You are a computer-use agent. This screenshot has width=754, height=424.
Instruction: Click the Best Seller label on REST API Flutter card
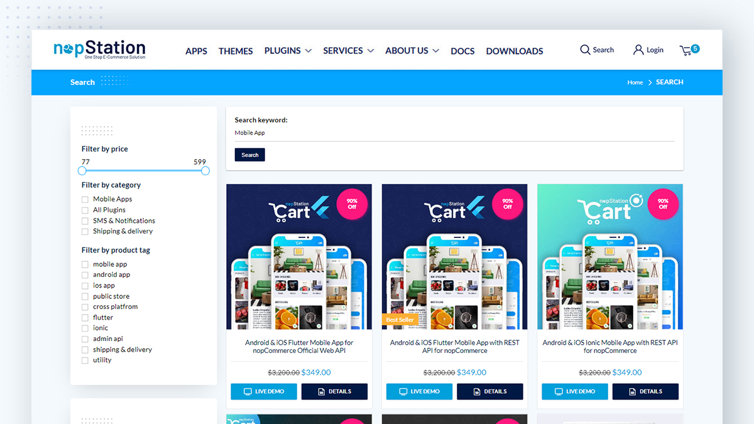[x=400, y=320]
